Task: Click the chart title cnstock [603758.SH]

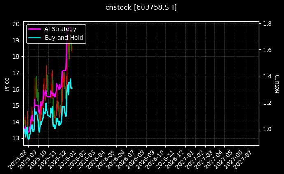Action: point(142,7)
